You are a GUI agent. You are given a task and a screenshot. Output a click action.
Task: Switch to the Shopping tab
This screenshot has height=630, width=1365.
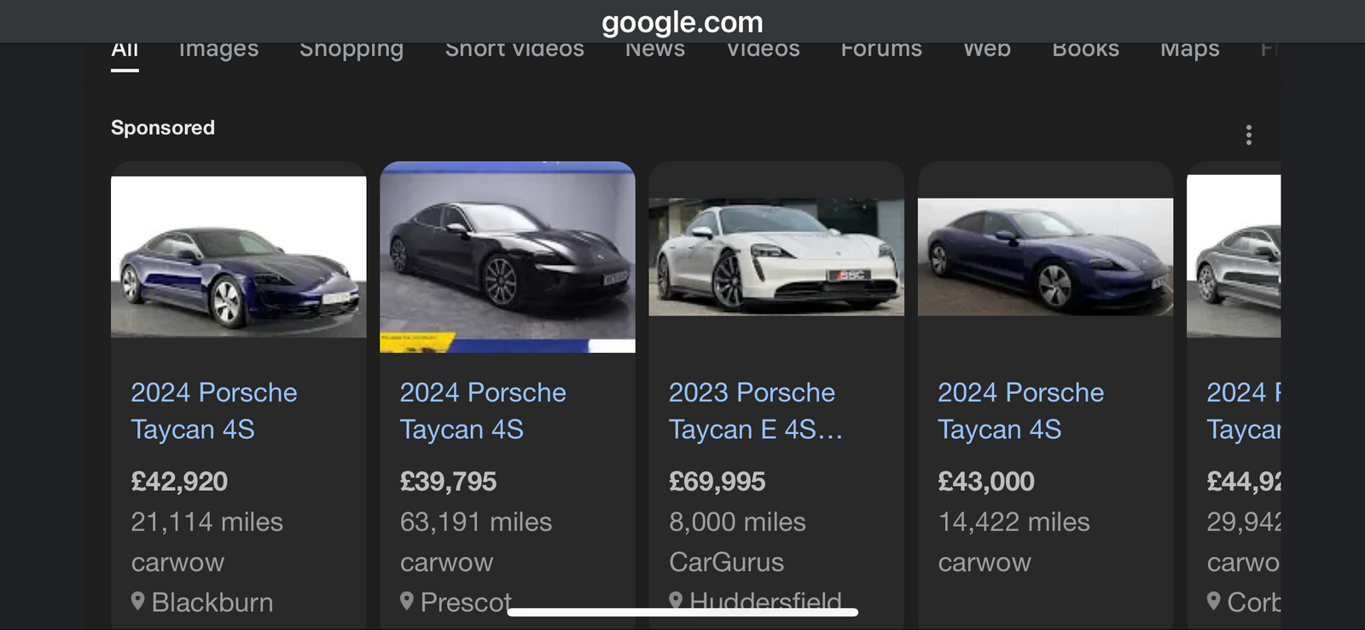tap(351, 50)
